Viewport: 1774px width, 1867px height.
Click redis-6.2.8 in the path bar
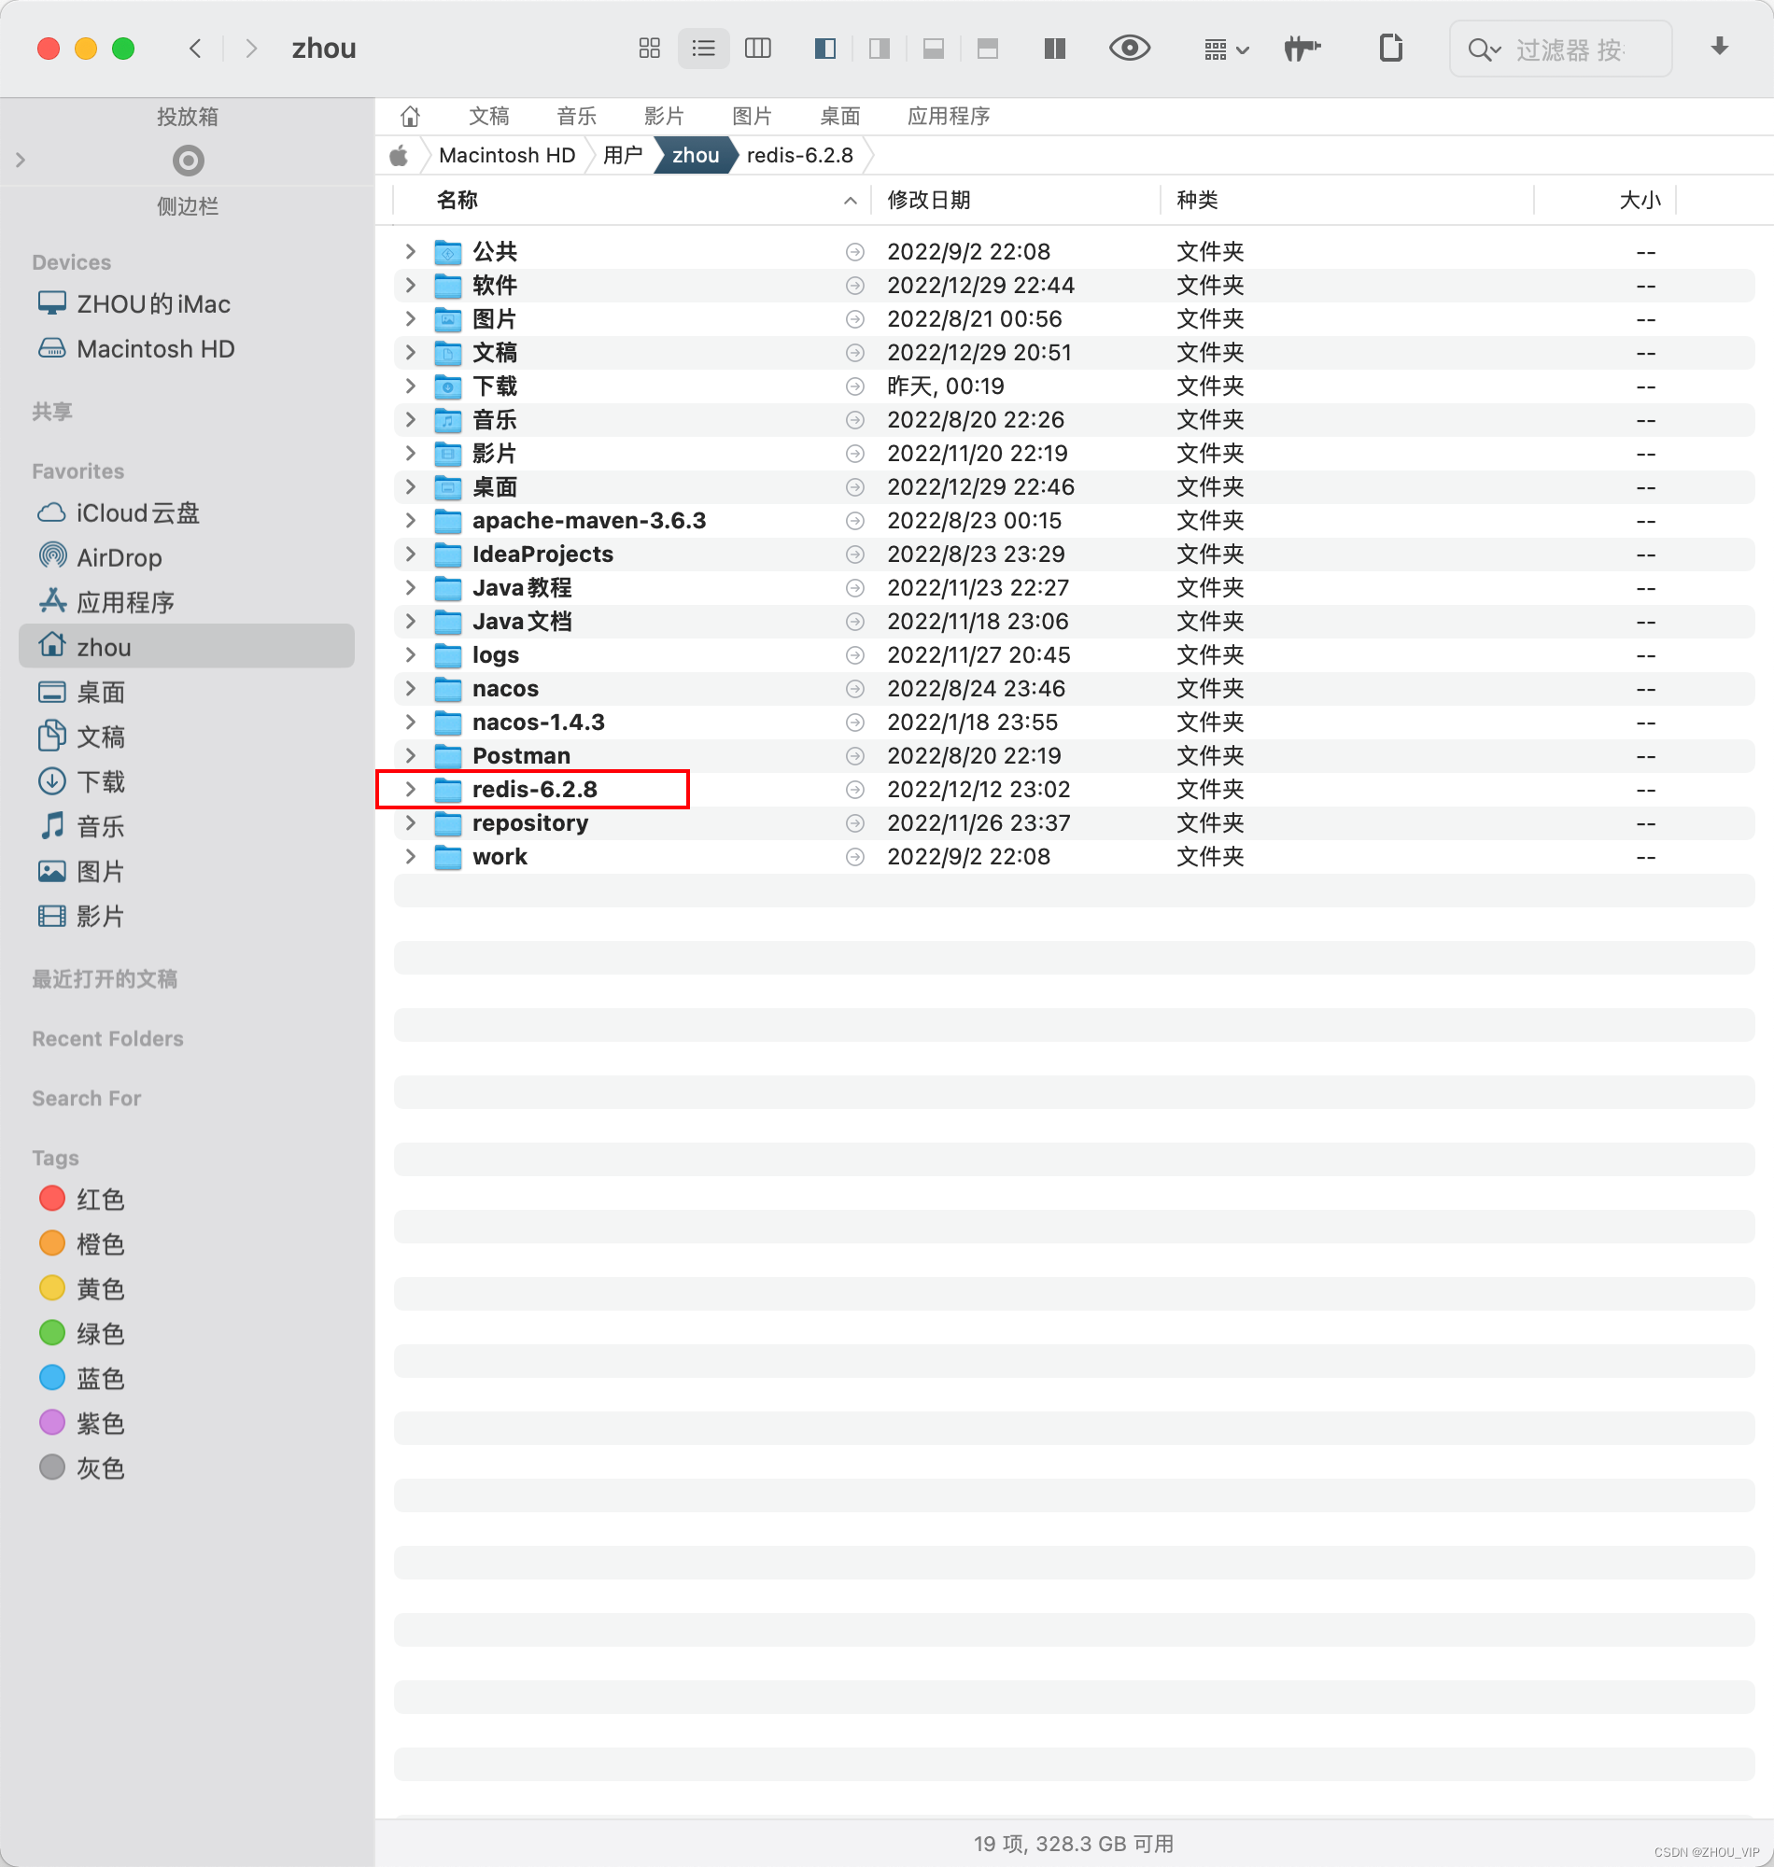point(800,155)
